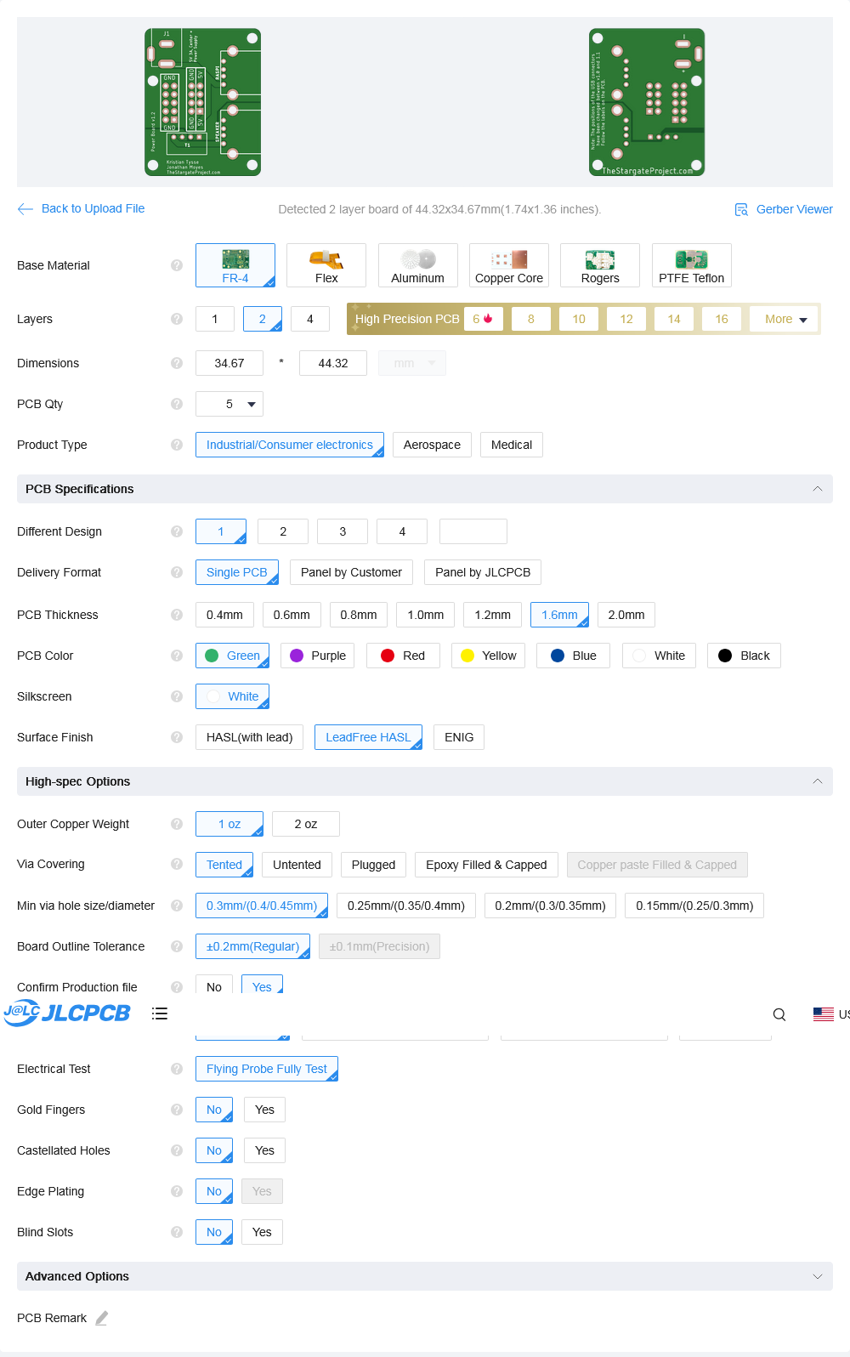The height and width of the screenshot is (1357, 850).
Task: Click help icon beside PCB Thickness
Action: click(177, 615)
